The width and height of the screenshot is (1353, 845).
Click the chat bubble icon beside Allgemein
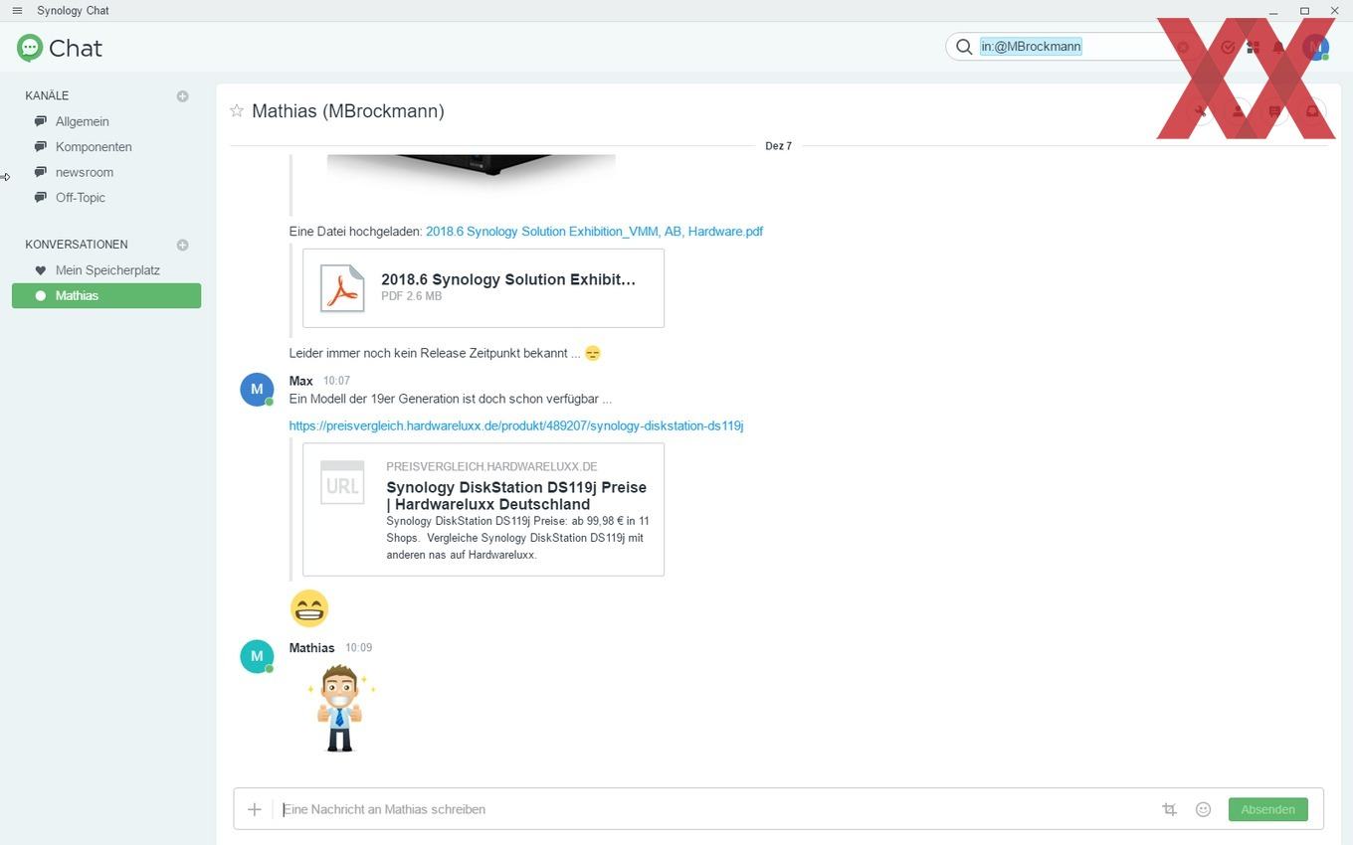41,121
